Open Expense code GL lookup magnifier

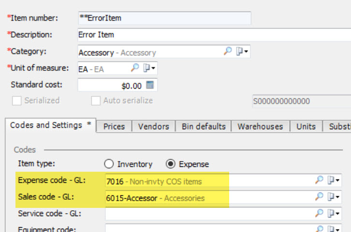click(x=319, y=180)
